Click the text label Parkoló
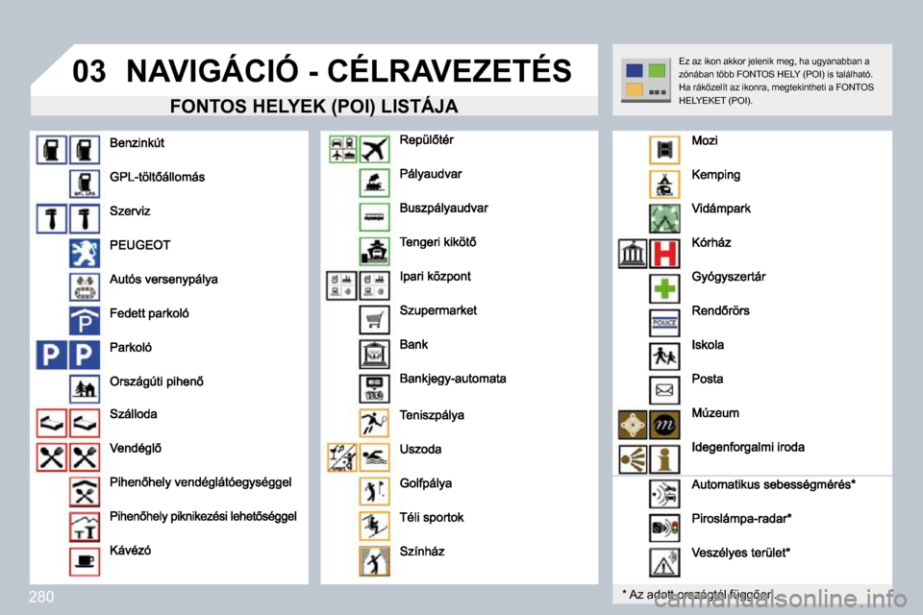Viewport: 923px width, 615px height. (131, 347)
